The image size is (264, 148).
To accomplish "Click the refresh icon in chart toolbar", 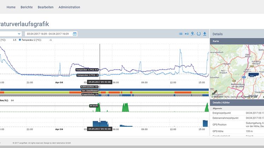I will pos(199,34).
